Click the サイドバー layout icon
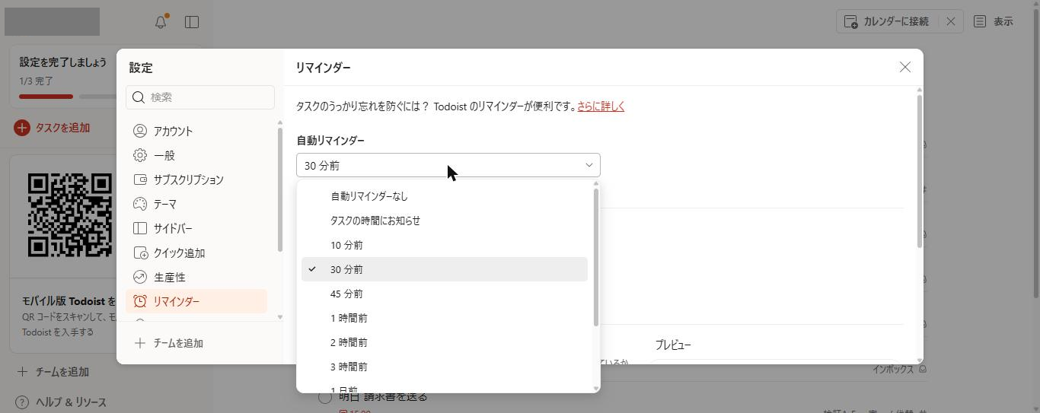This screenshot has height=413, width=1040. tap(140, 228)
